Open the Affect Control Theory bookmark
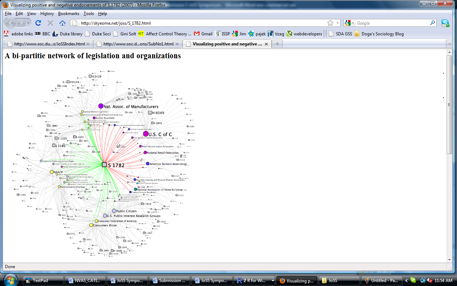 point(165,34)
